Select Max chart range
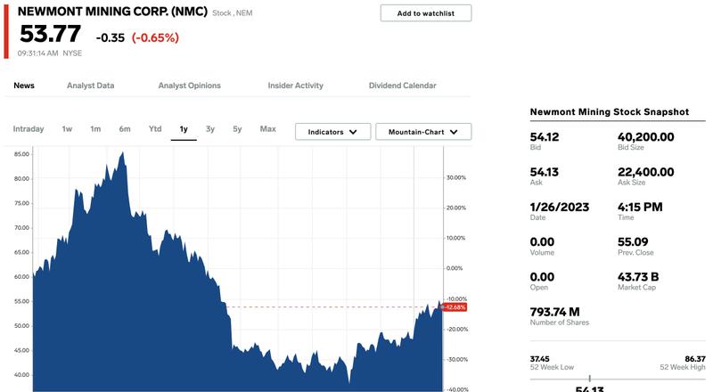Screen dimensions: 713x392 (268, 129)
